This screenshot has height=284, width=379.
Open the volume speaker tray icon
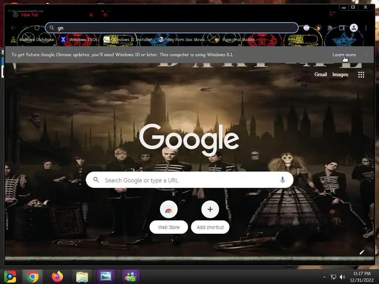click(x=342, y=277)
